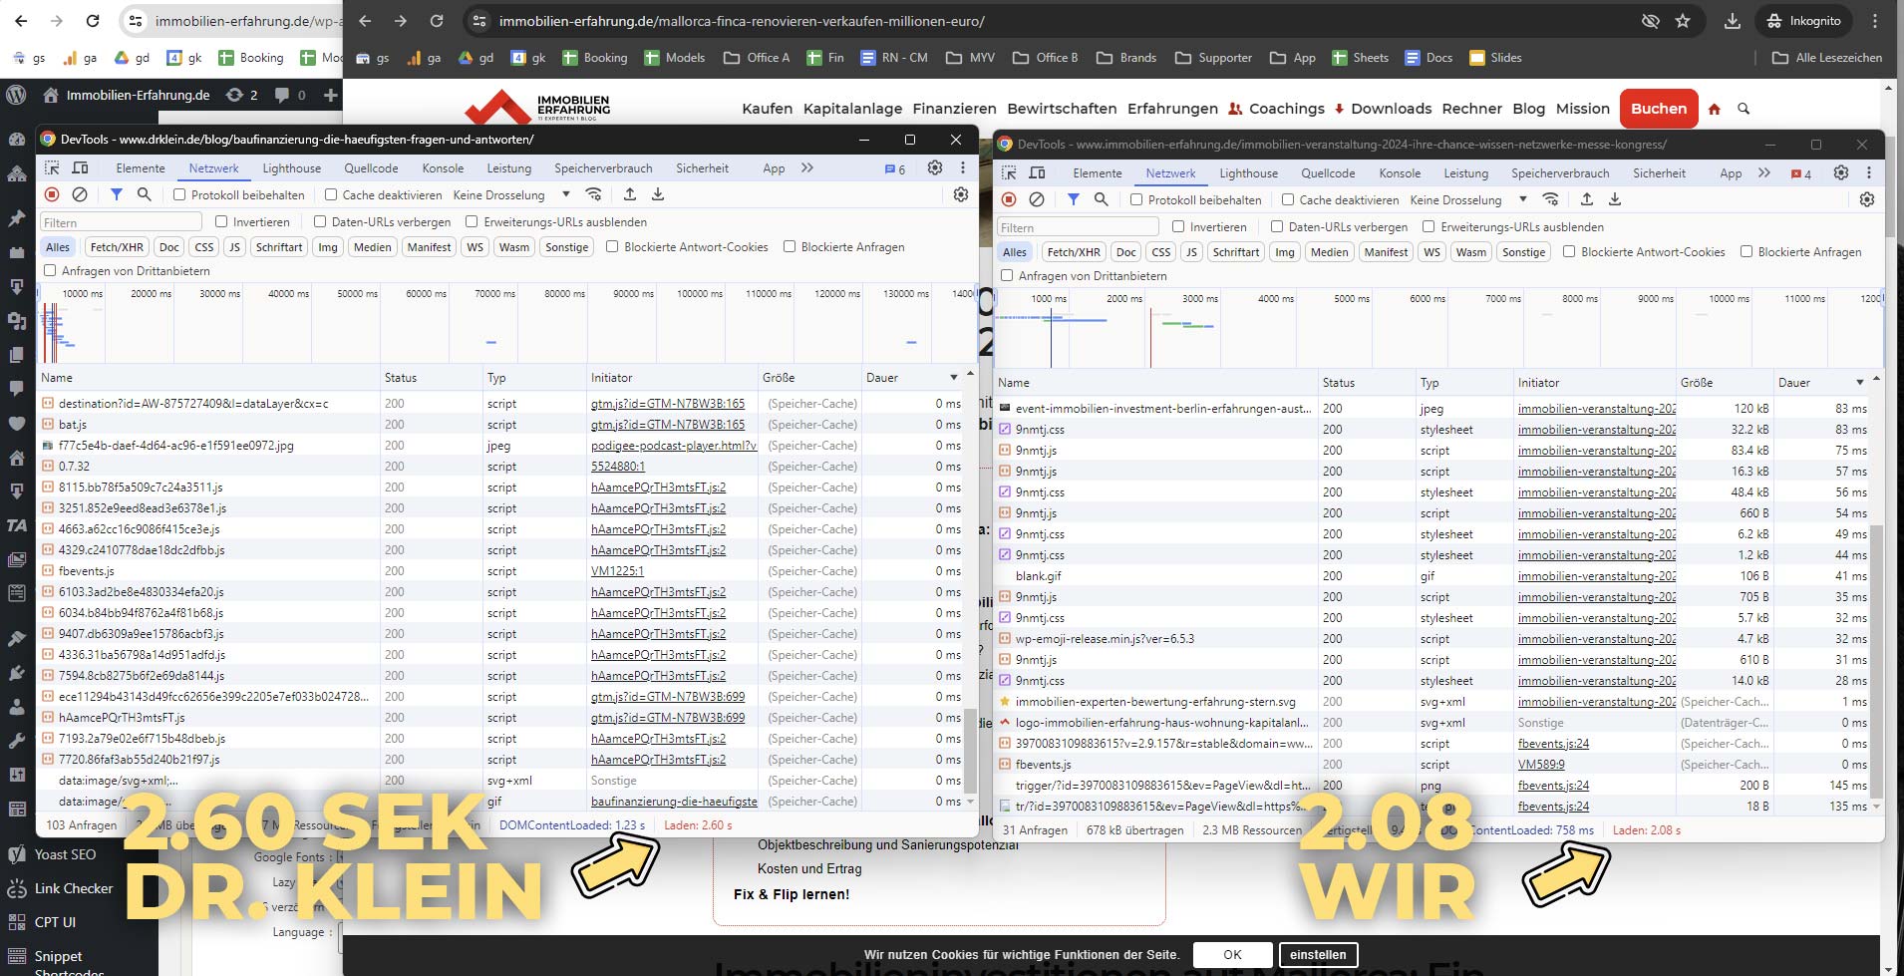Check Cache deaktivieren in Dr. Klein DevTools
Viewport: 1904px width, 976px height.
click(331, 194)
